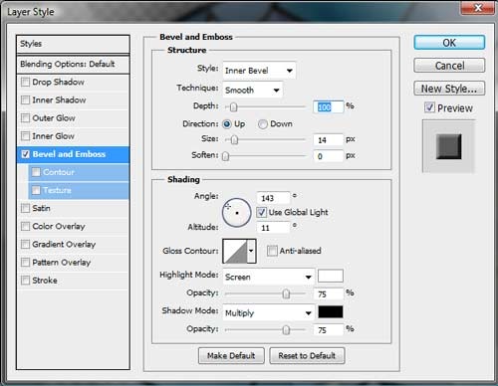Click the Make Default button
498x386 pixels.
click(231, 355)
